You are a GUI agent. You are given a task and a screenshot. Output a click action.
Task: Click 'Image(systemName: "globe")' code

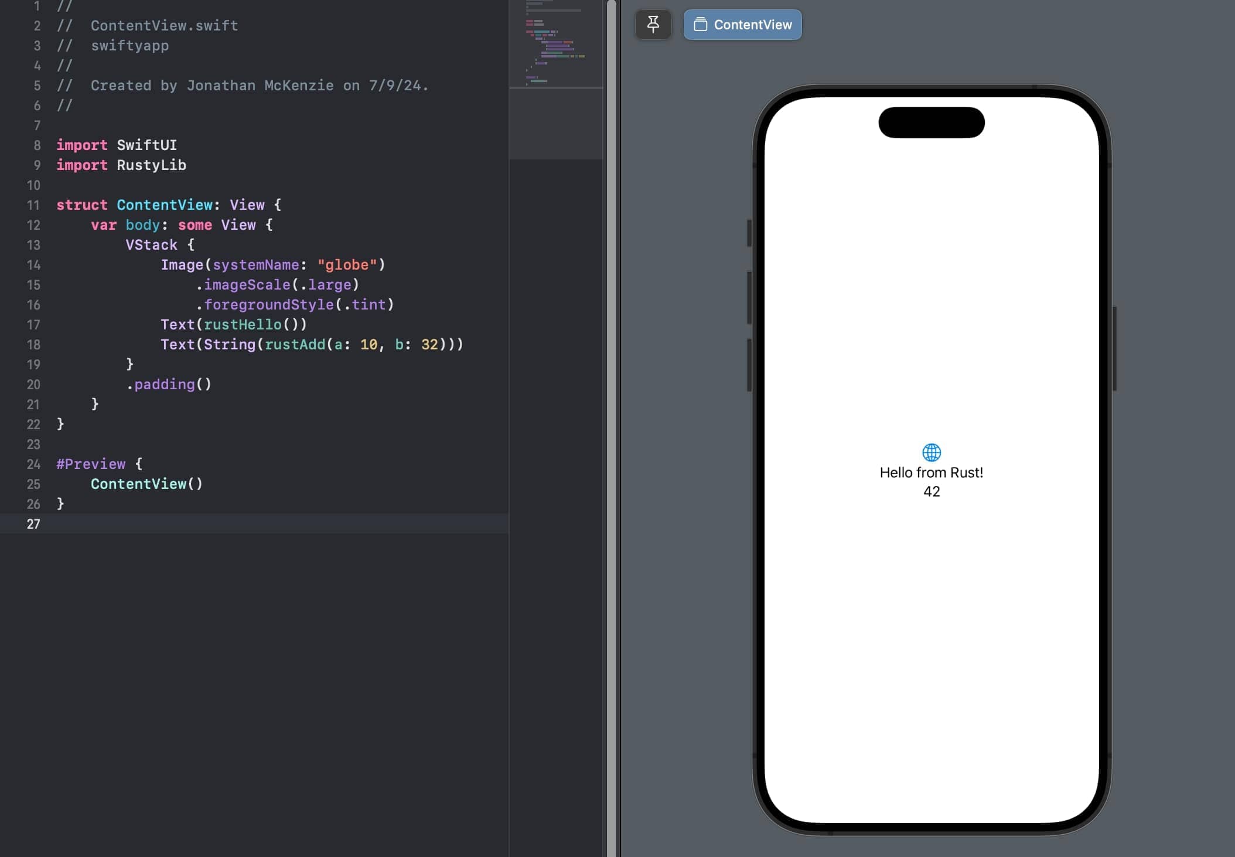(x=273, y=265)
